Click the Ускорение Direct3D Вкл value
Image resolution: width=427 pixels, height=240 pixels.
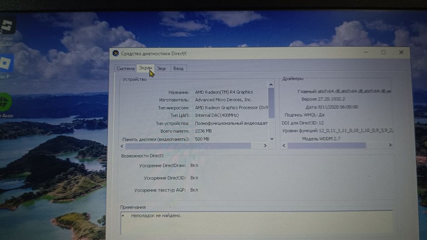194,178
